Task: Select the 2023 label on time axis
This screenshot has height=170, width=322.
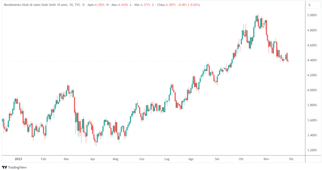Action: tap(18, 159)
